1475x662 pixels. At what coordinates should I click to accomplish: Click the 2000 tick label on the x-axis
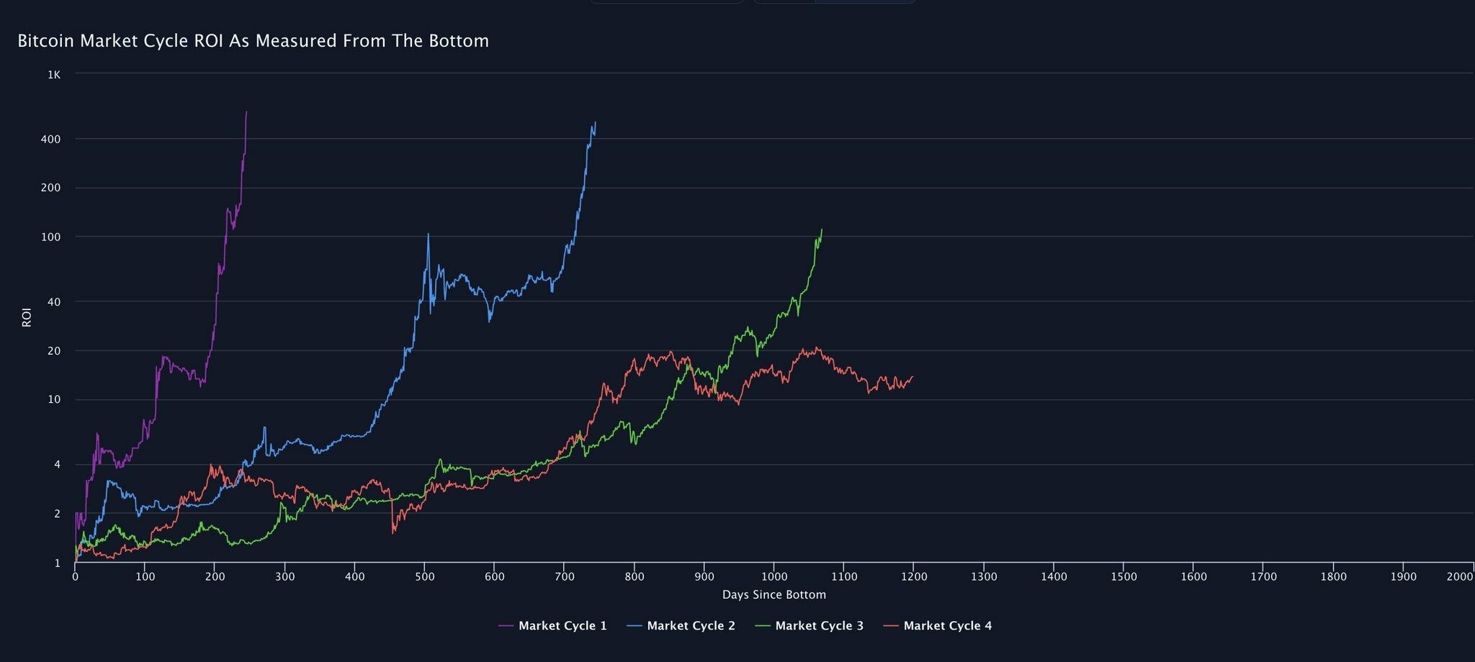(x=1460, y=576)
